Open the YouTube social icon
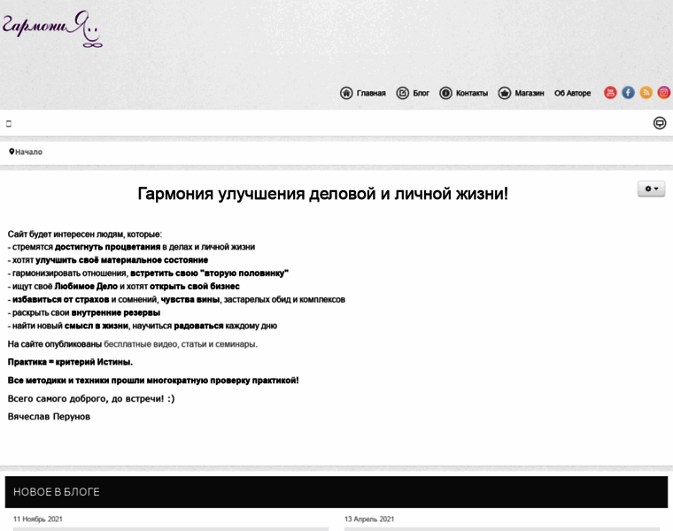673x531 pixels. pyautogui.click(x=610, y=93)
